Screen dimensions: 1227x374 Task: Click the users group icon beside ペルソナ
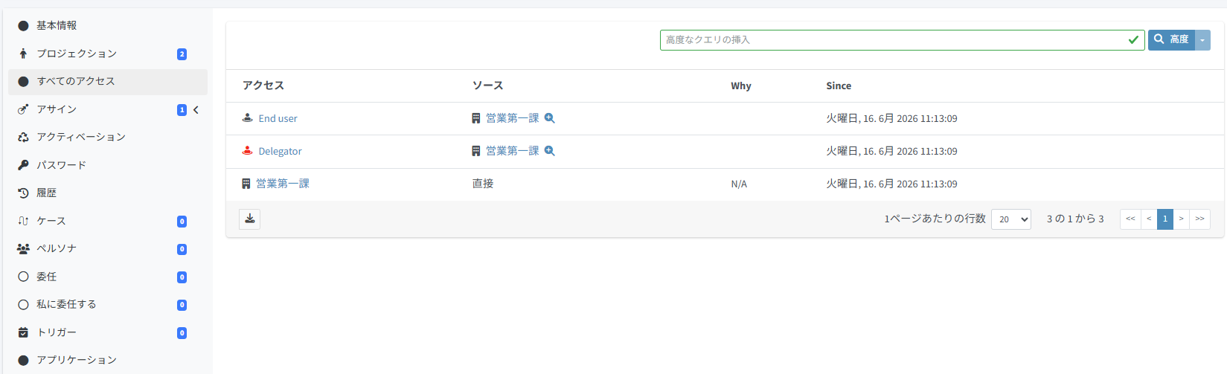pos(23,249)
